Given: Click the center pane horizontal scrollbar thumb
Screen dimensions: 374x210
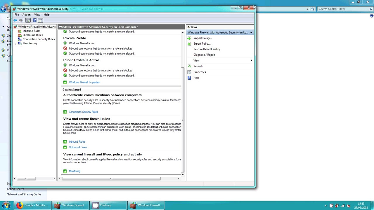Looking at the screenshot, I should 111,178.
